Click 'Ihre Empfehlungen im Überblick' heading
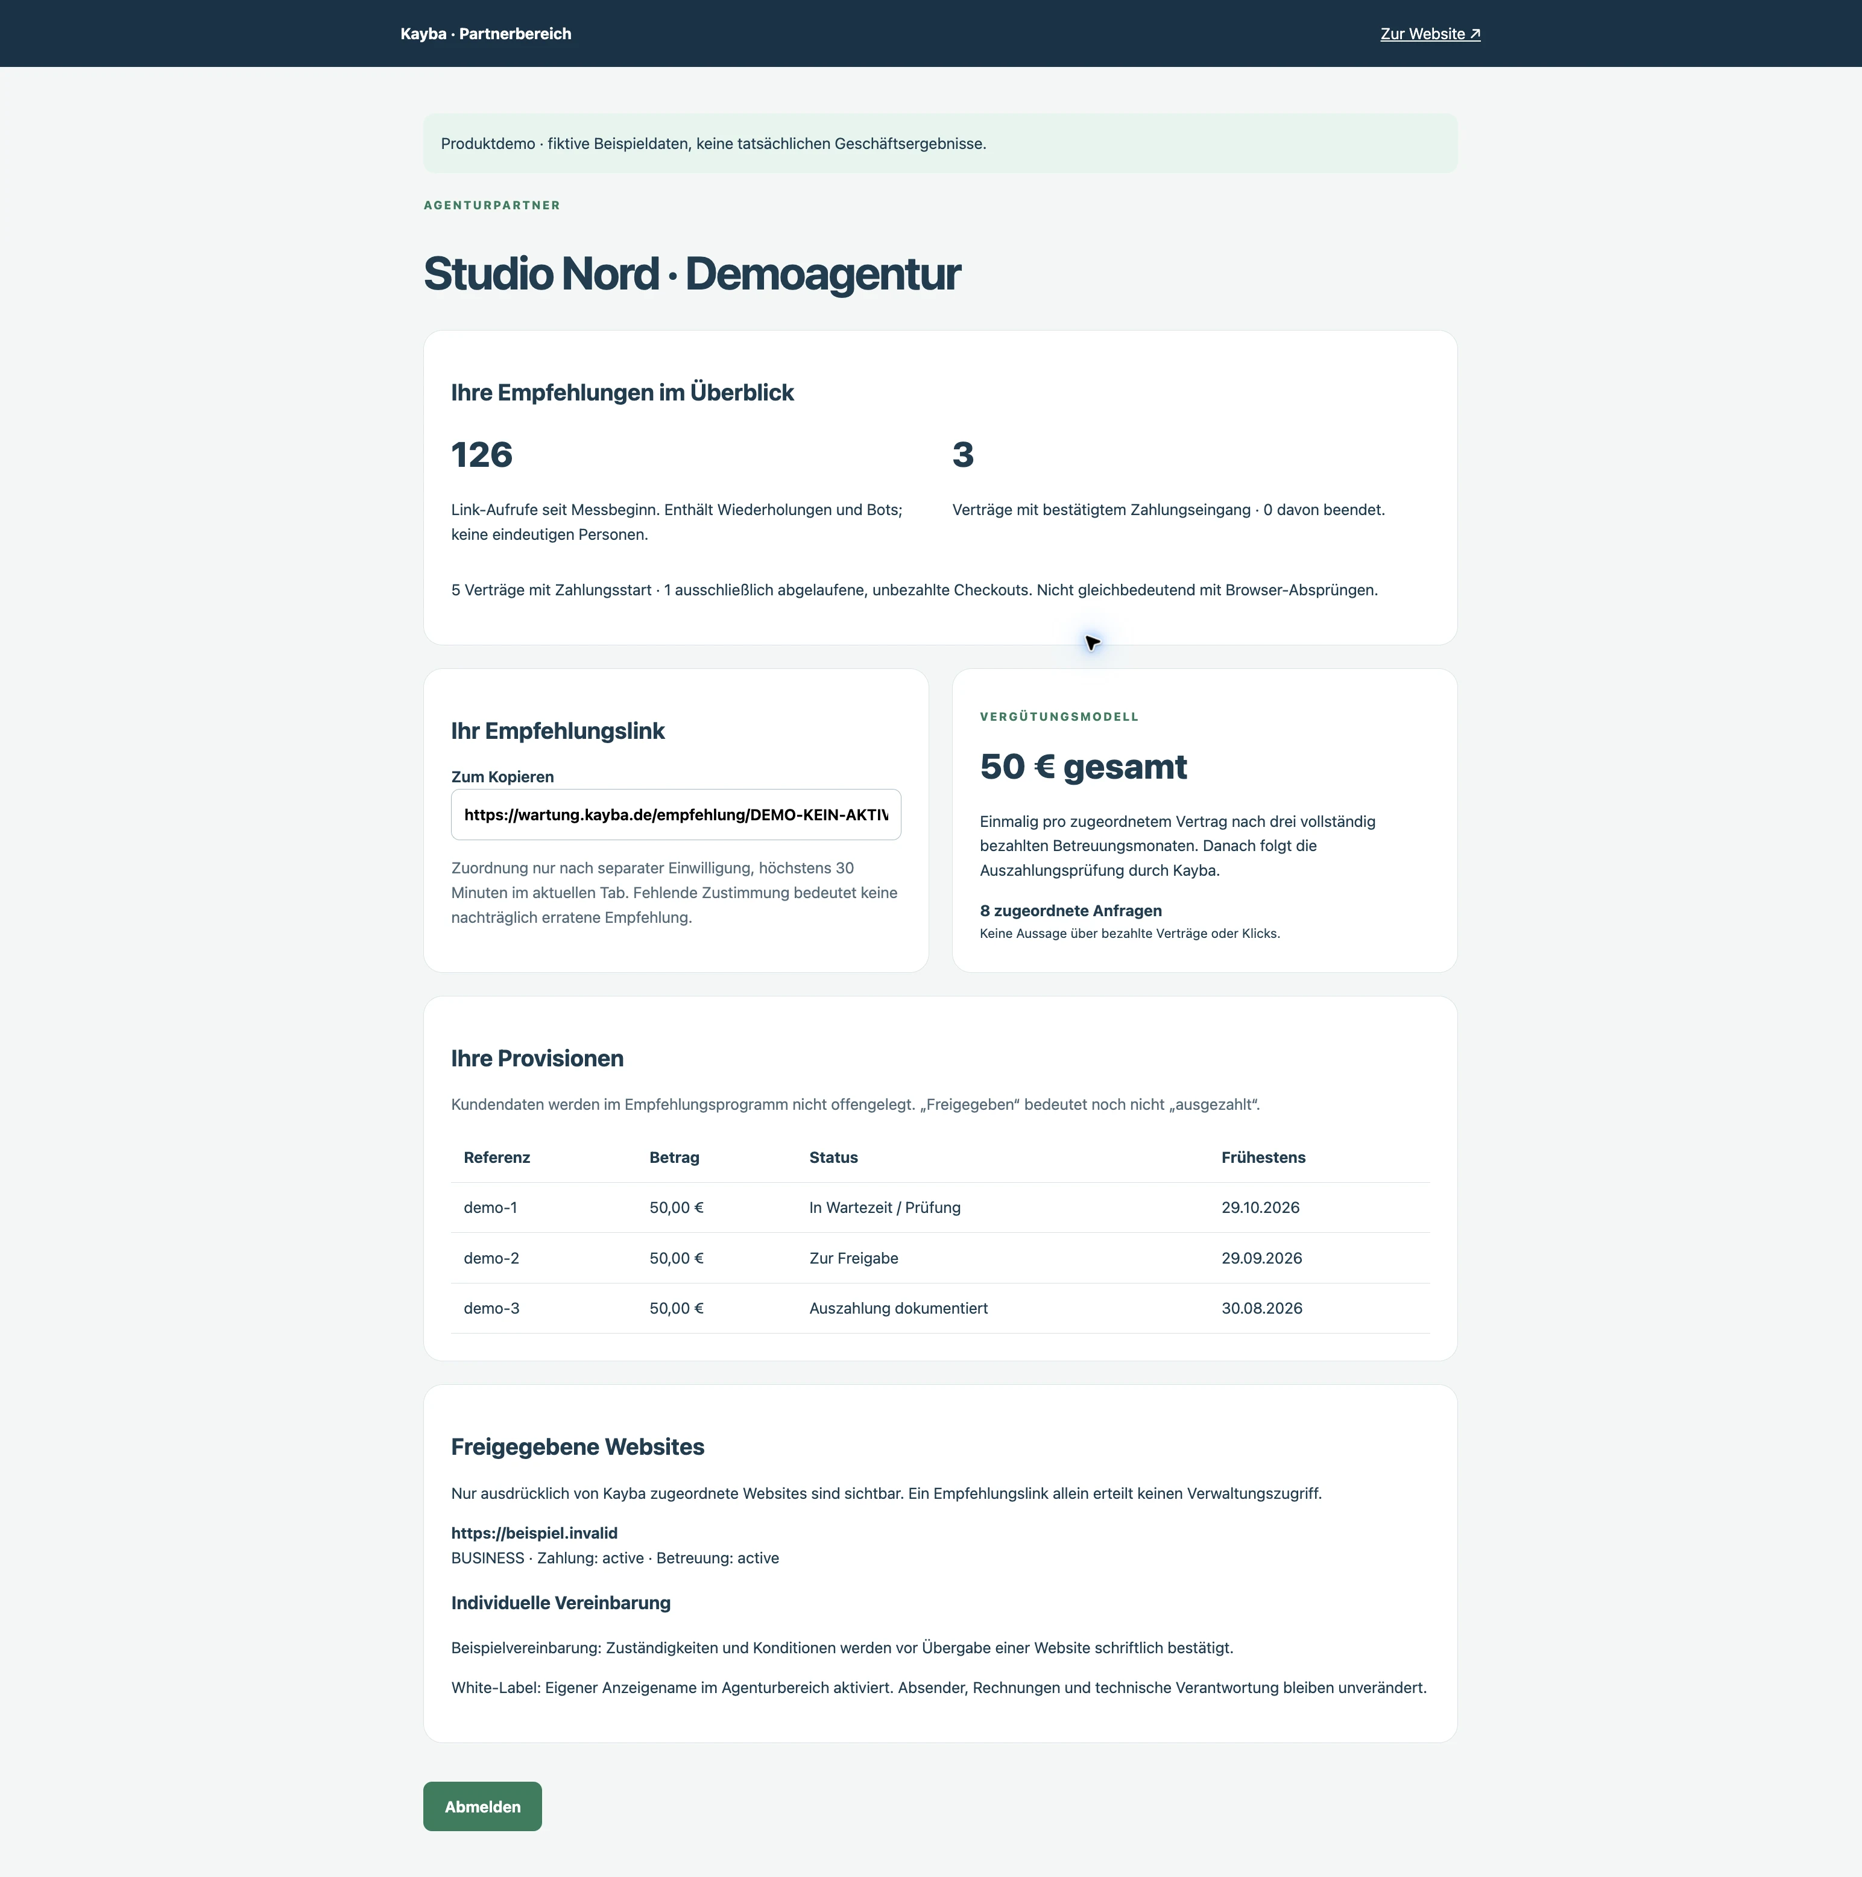 click(622, 393)
